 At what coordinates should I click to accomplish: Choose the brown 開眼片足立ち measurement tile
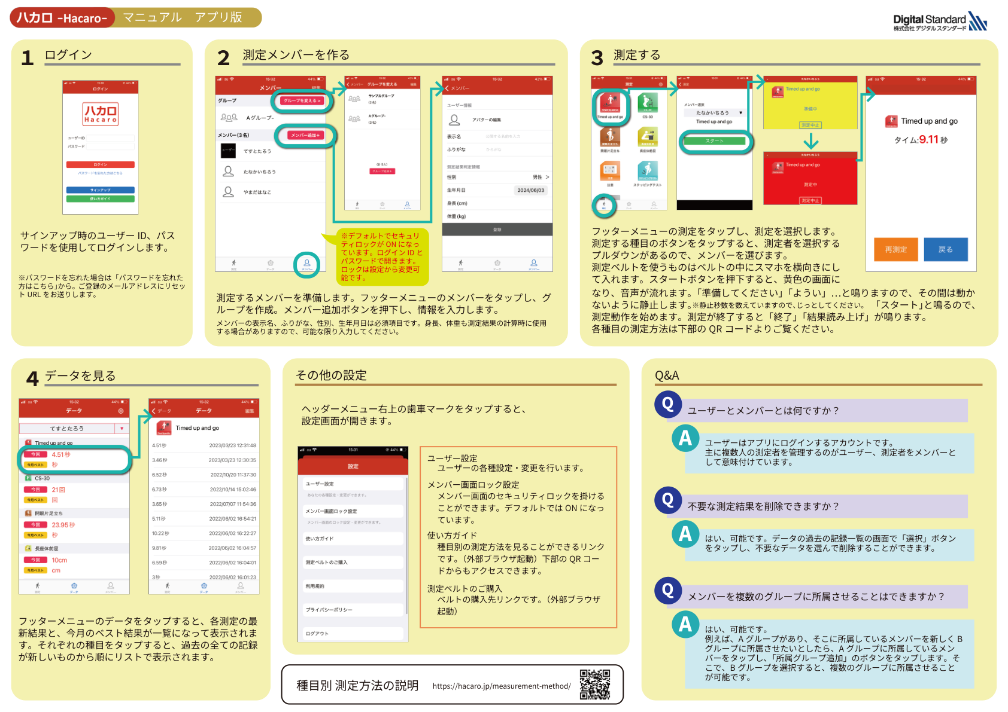tap(610, 137)
